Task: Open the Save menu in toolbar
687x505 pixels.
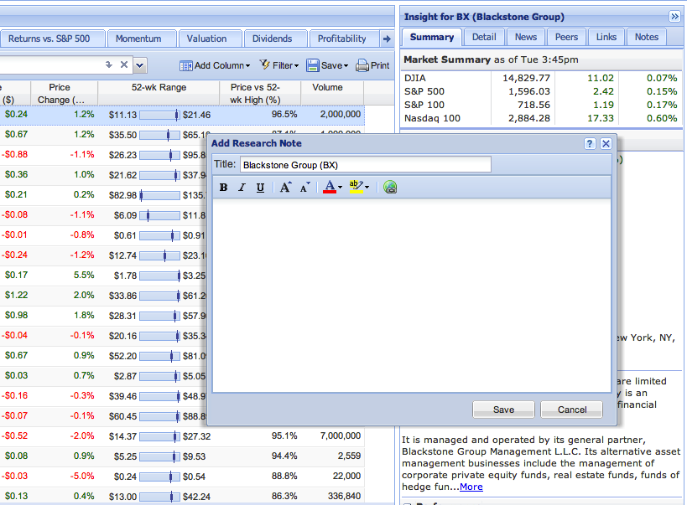Action: (x=327, y=65)
